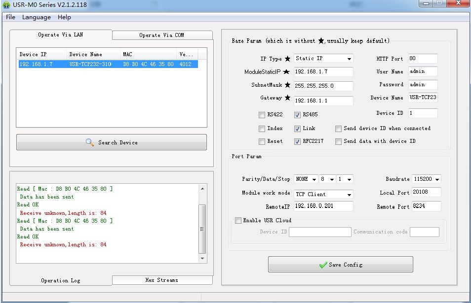Switch to Operate Via LAN tab

point(61,35)
